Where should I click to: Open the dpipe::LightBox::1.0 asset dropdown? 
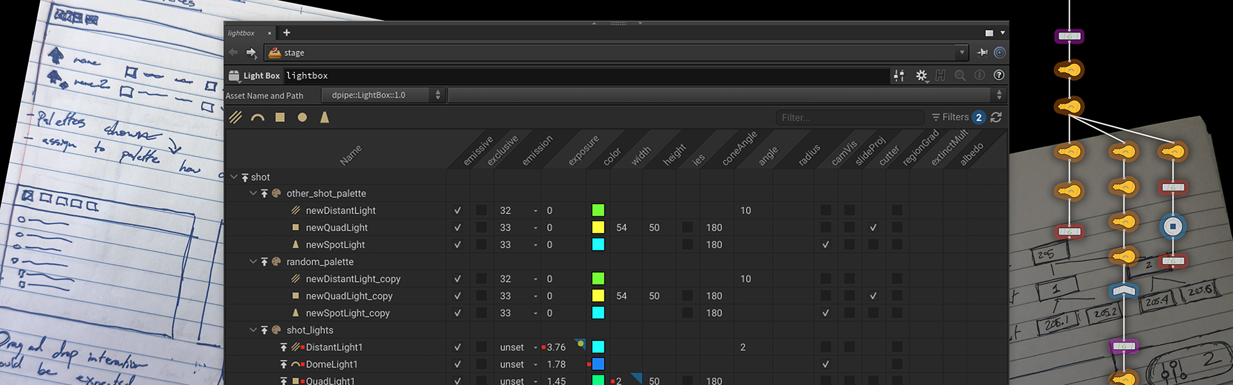pos(383,95)
